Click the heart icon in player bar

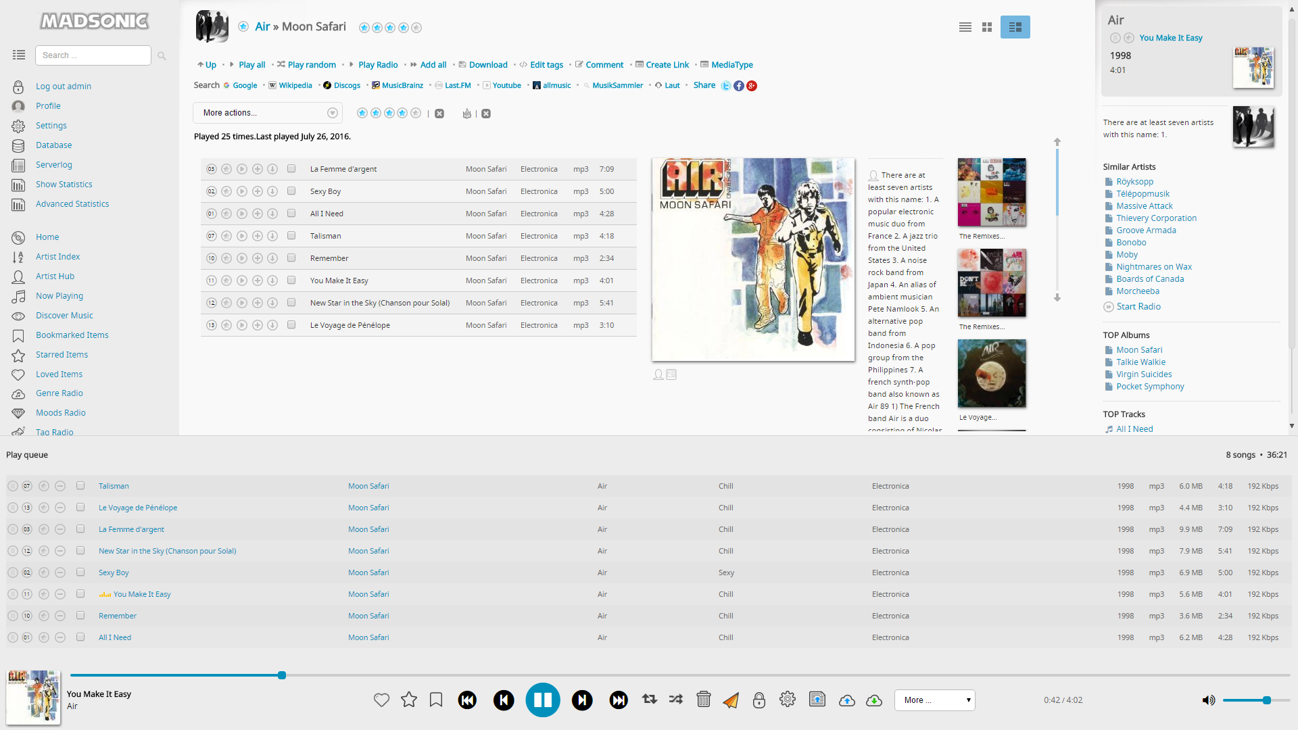click(381, 700)
